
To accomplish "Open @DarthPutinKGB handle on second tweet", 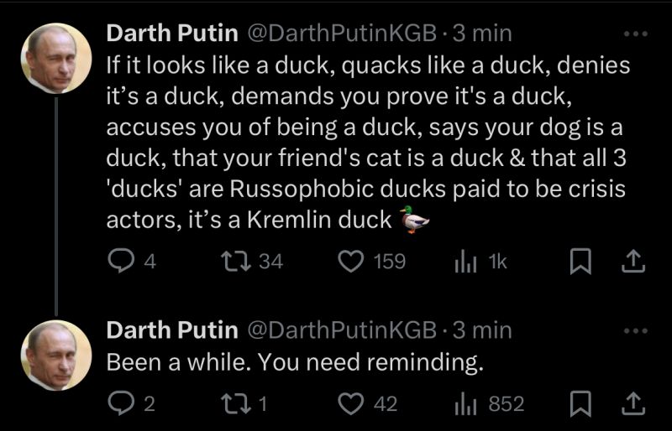I will point(341,330).
